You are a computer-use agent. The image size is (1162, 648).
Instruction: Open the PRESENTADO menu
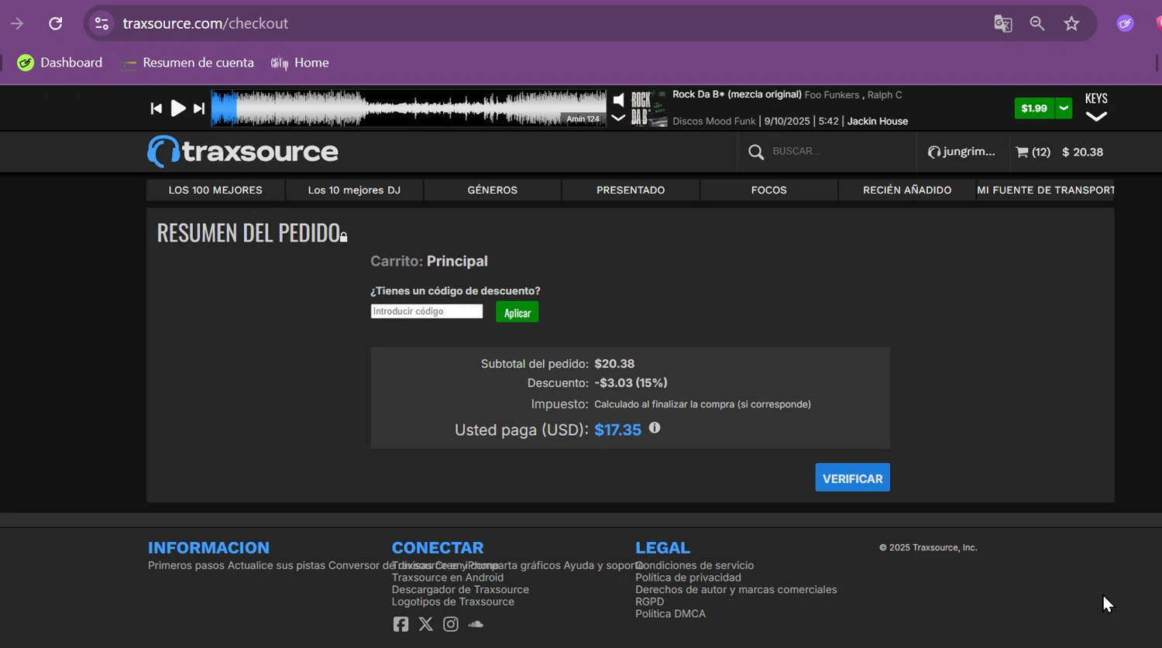(x=631, y=190)
